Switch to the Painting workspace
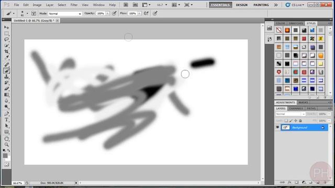The image size is (335, 188). click(261, 5)
